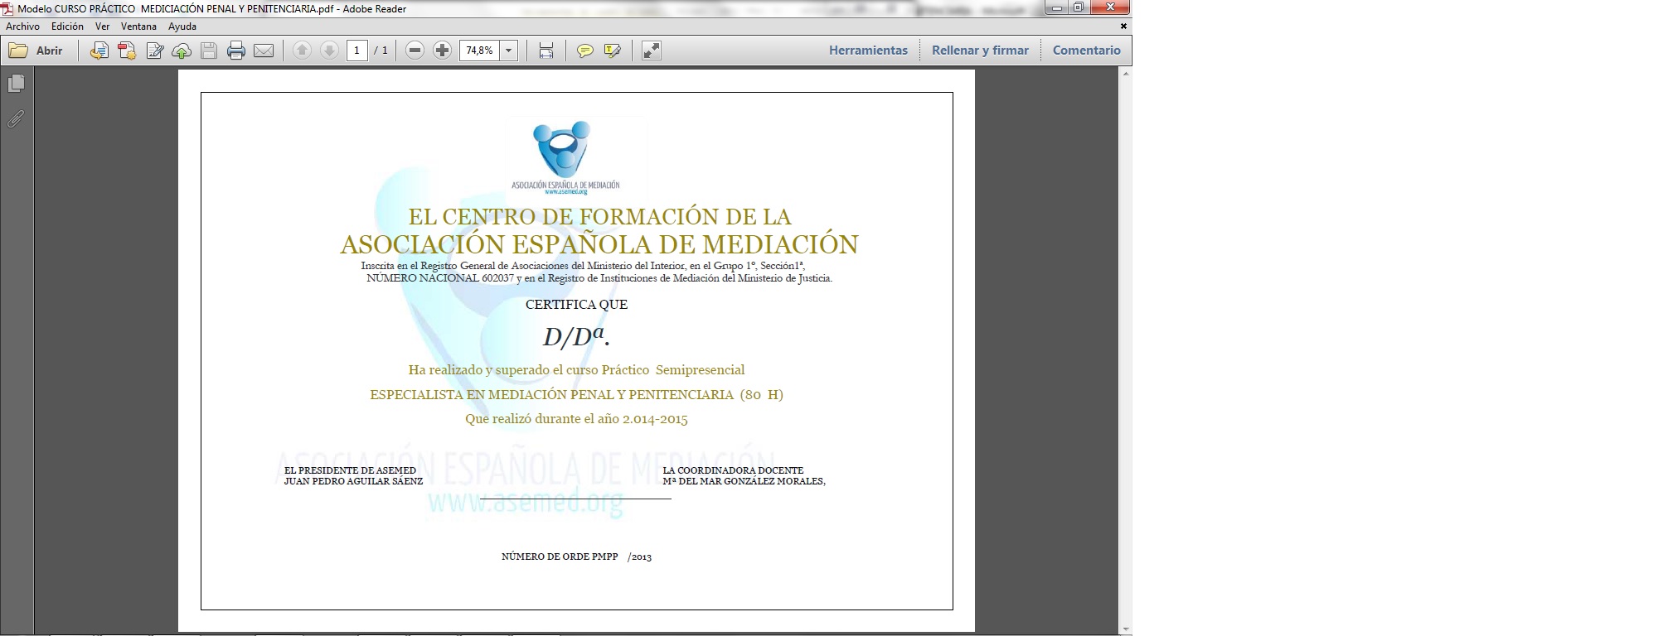Open the zoom level dropdown arrow

coord(509,51)
